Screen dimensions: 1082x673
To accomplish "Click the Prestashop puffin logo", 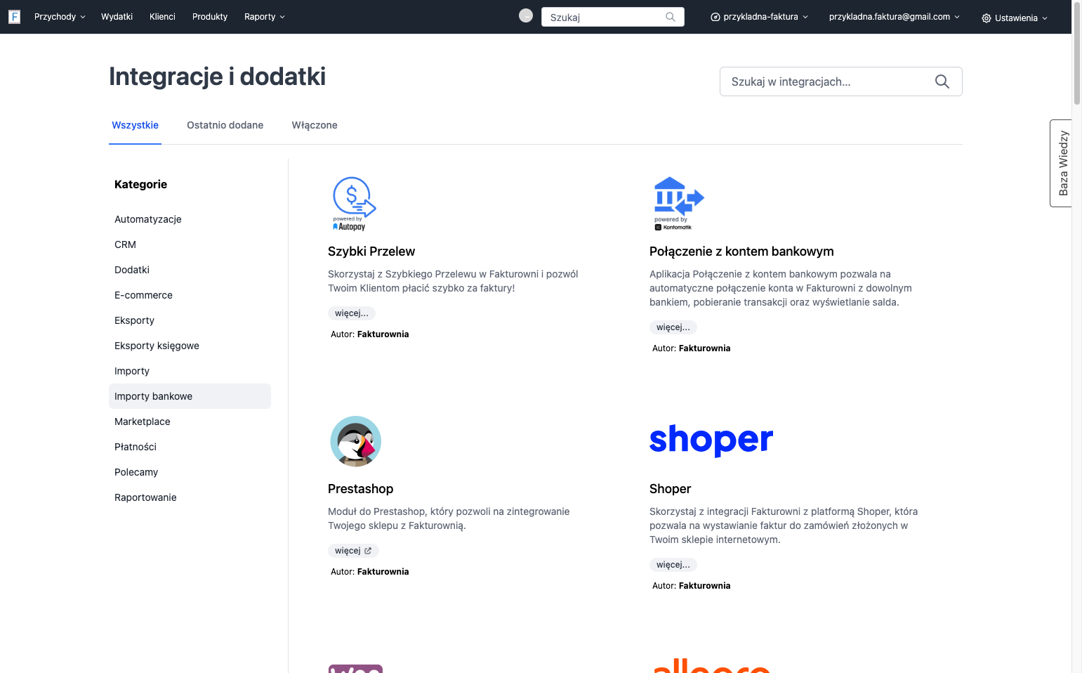I will 355,441.
